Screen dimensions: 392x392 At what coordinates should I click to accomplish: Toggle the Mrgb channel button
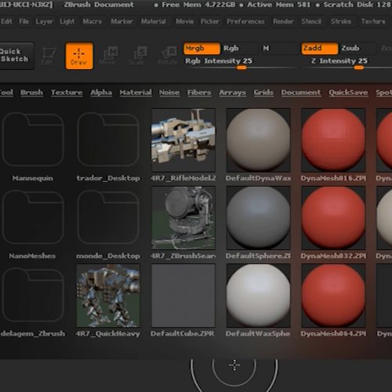click(201, 49)
